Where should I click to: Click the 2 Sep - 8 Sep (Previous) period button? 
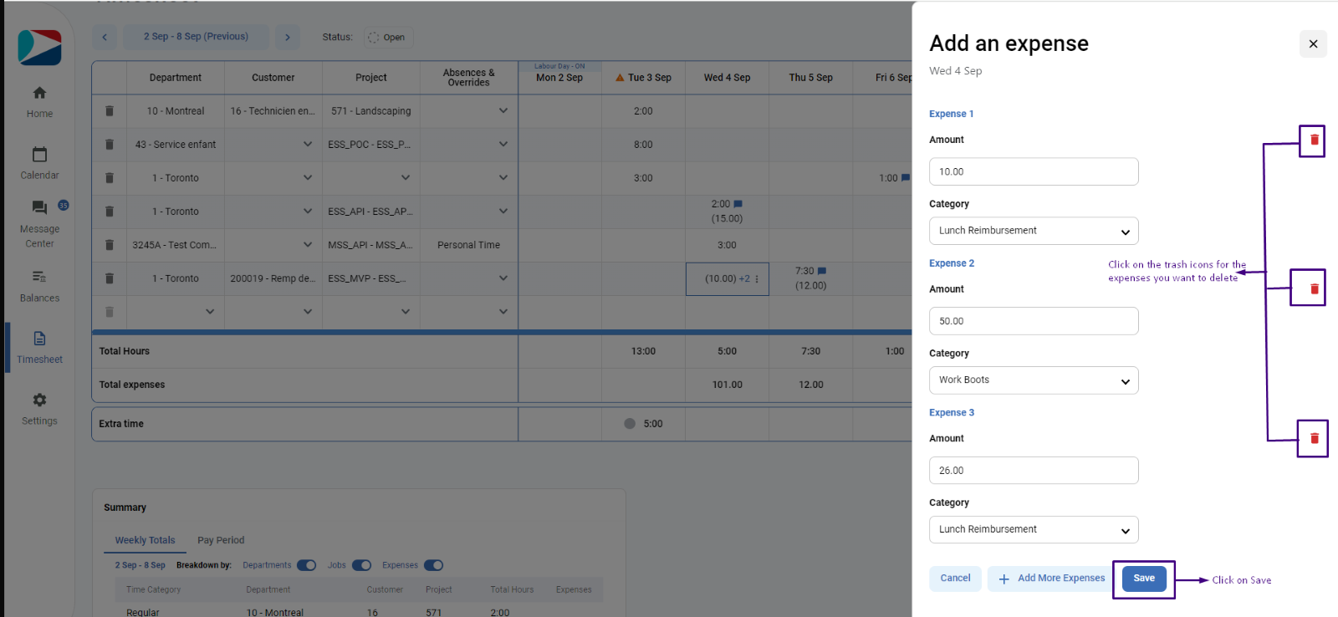[196, 37]
